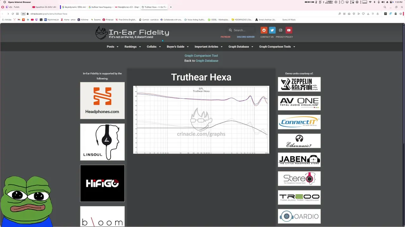Click the search magnifier icon

point(230,30)
